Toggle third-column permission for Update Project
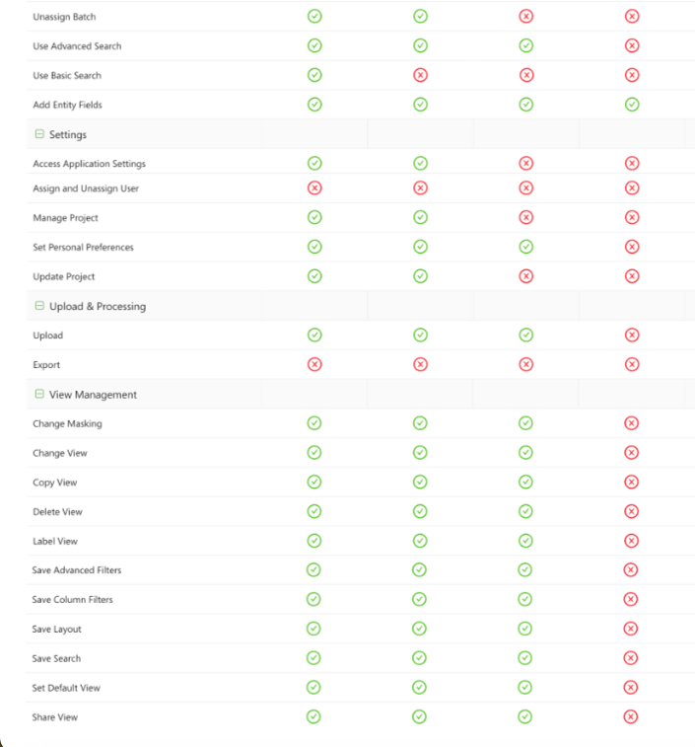 click(x=526, y=276)
